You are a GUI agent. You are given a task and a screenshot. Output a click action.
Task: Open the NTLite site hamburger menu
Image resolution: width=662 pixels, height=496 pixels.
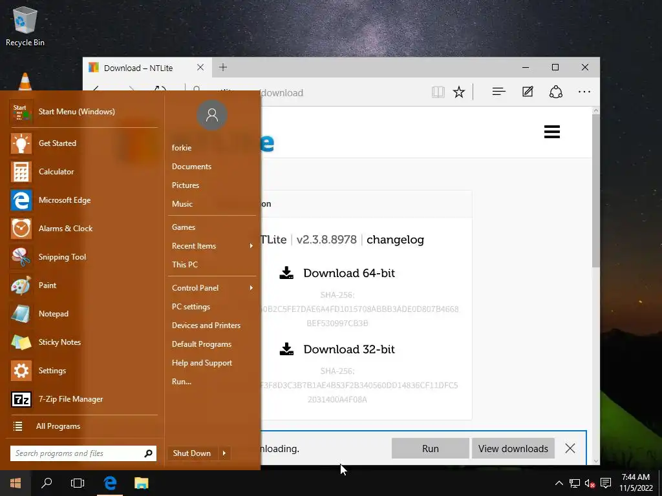pyautogui.click(x=552, y=132)
